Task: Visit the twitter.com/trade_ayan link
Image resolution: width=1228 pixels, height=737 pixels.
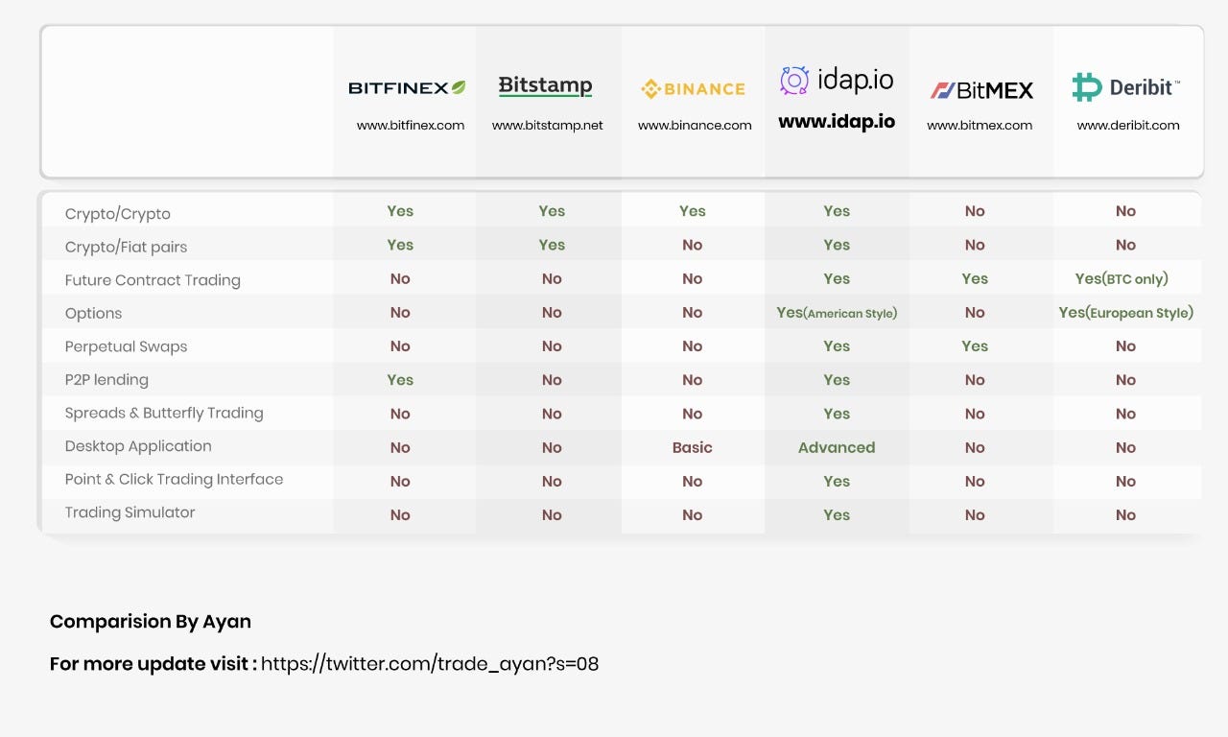Action: (x=430, y=664)
